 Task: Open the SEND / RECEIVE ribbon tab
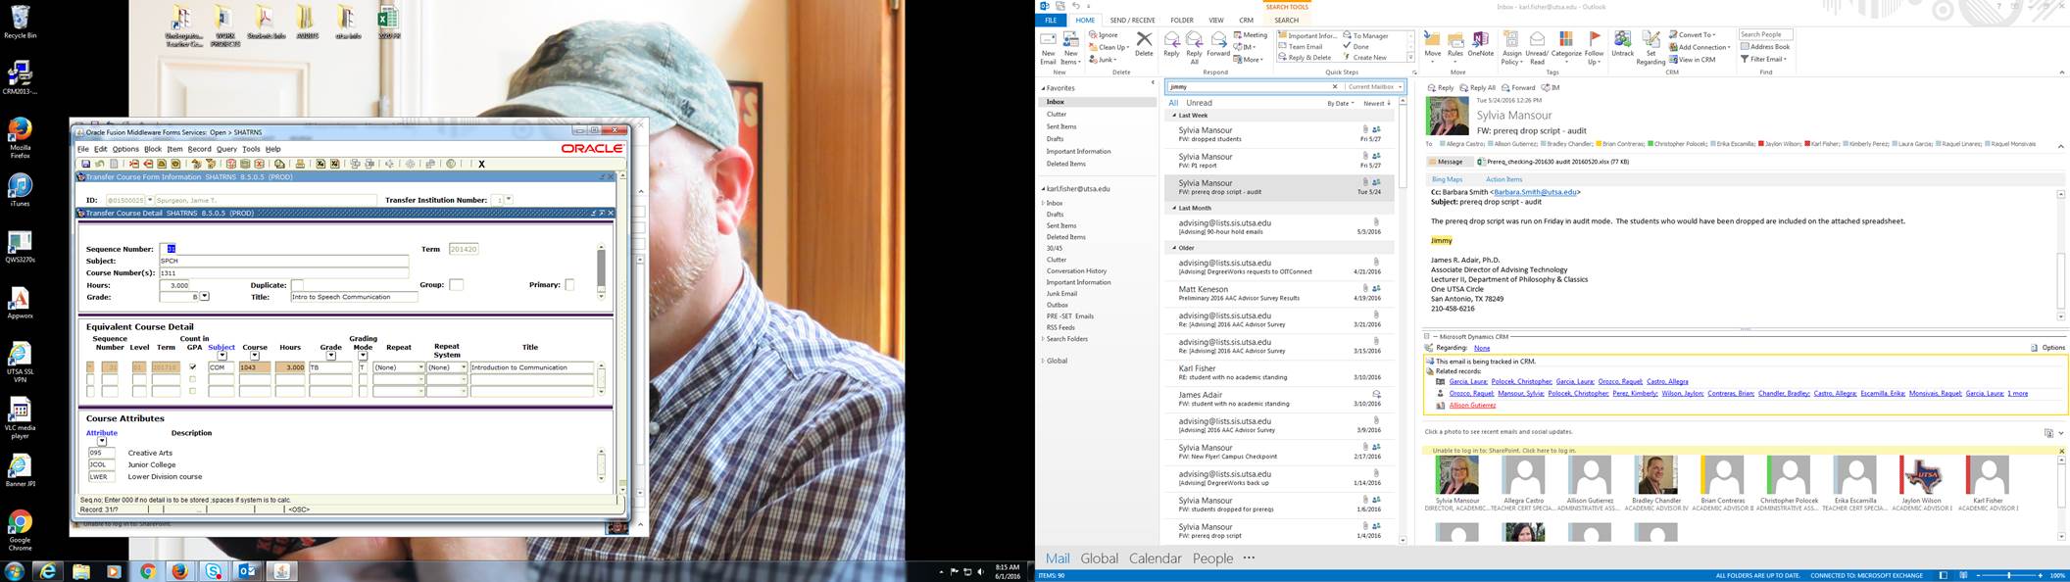[x=1132, y=20]
